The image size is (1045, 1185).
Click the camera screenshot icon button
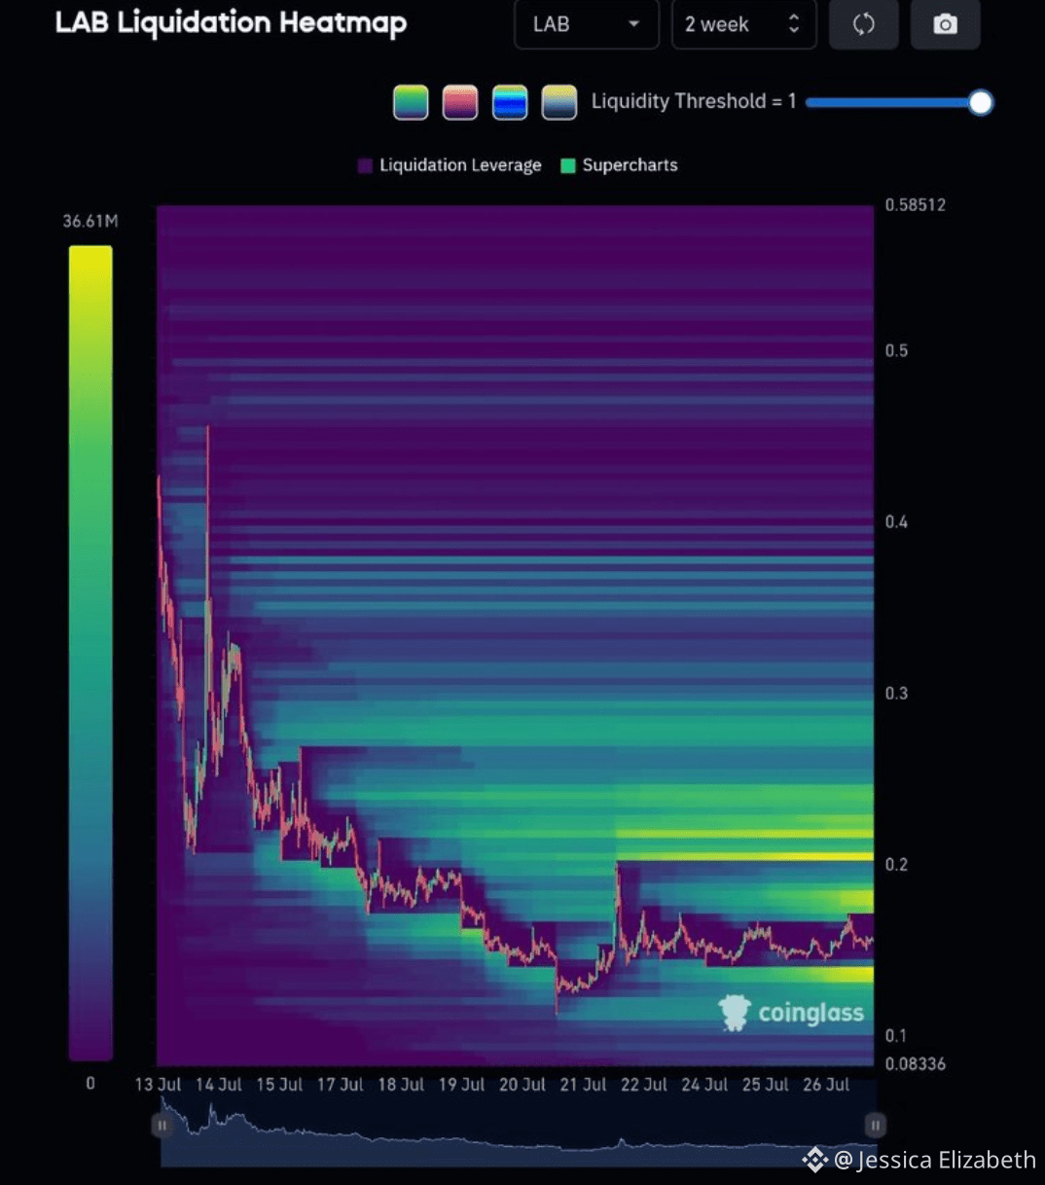point(945,24)
